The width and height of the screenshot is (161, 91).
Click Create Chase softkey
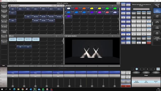coord(157,16)
